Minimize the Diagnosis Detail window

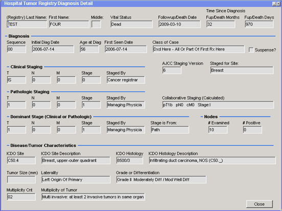pos(274,4)
